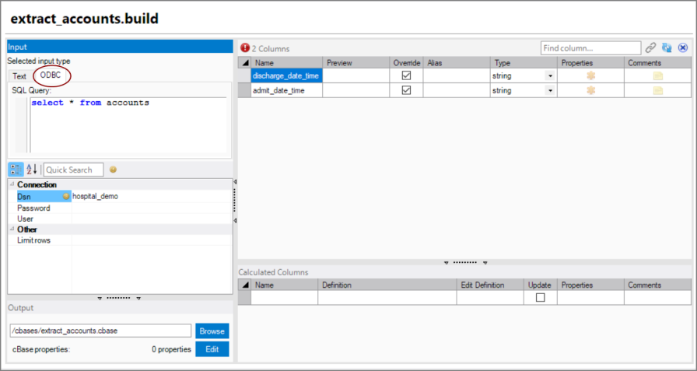Viewport: 697px width, 371px height.
Task: Toggle Override checkbox for discharge_date_time
Action: pos(406,75)
